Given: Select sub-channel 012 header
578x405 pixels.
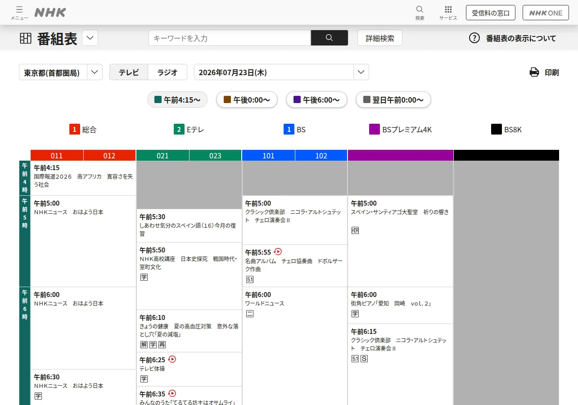Looking at the screenshot, I should tap(109, 155).
